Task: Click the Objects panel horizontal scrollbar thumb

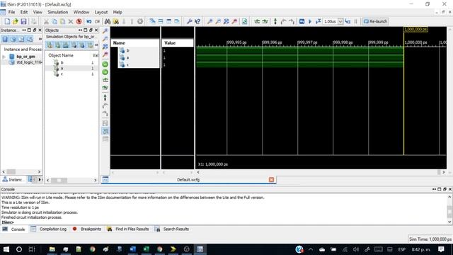Action: (59, 180)
